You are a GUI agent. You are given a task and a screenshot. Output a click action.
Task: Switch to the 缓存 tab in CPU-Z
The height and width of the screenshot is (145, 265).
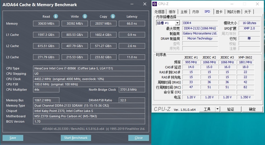172,12
